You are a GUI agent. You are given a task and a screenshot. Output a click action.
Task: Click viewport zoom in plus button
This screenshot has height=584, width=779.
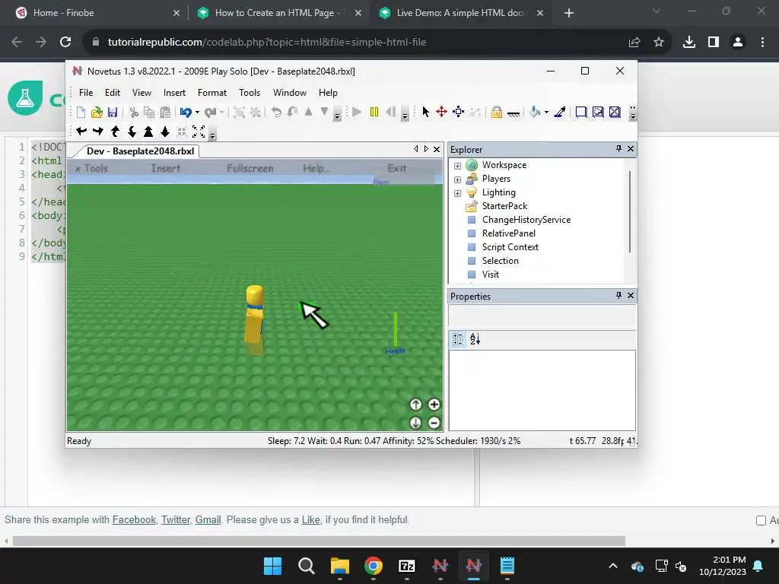[434, 405]
